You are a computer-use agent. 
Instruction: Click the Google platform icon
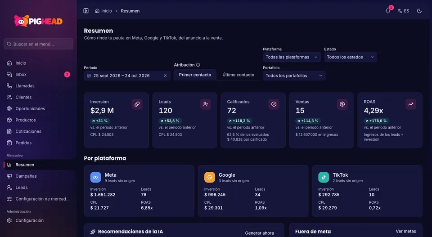coord(210,177)
